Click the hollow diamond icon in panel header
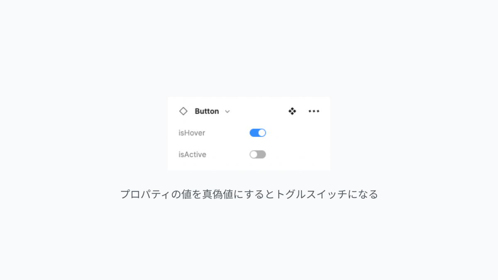Viewport: 498px width, 280px height. (183, 111)
